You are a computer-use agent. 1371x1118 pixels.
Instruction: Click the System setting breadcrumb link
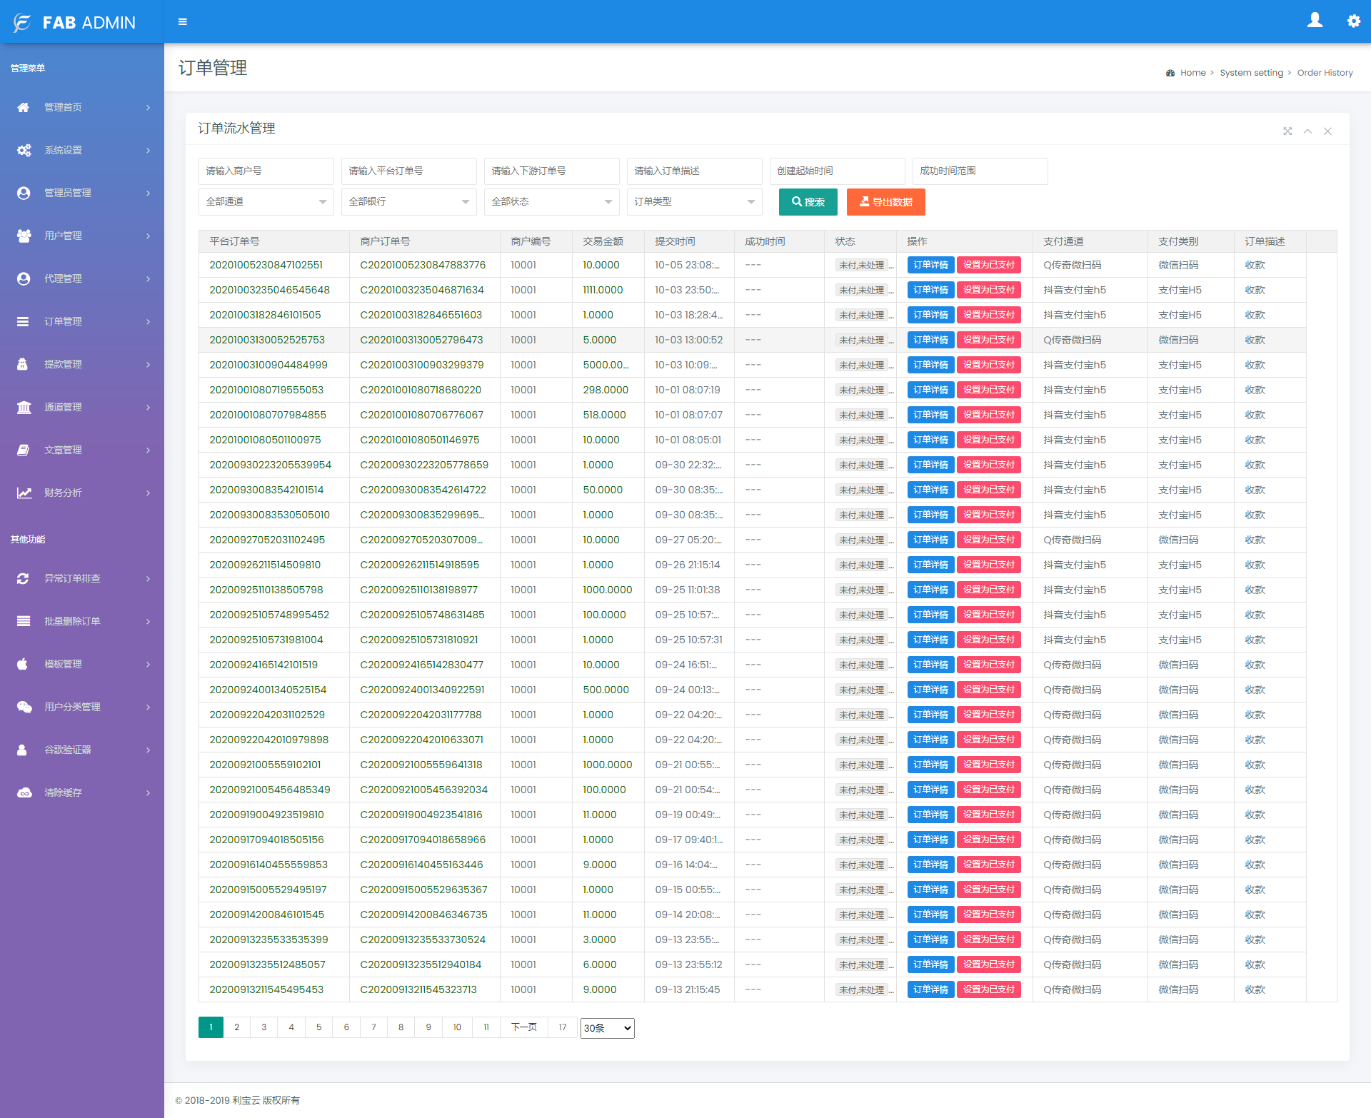[x=1251, y=73]
